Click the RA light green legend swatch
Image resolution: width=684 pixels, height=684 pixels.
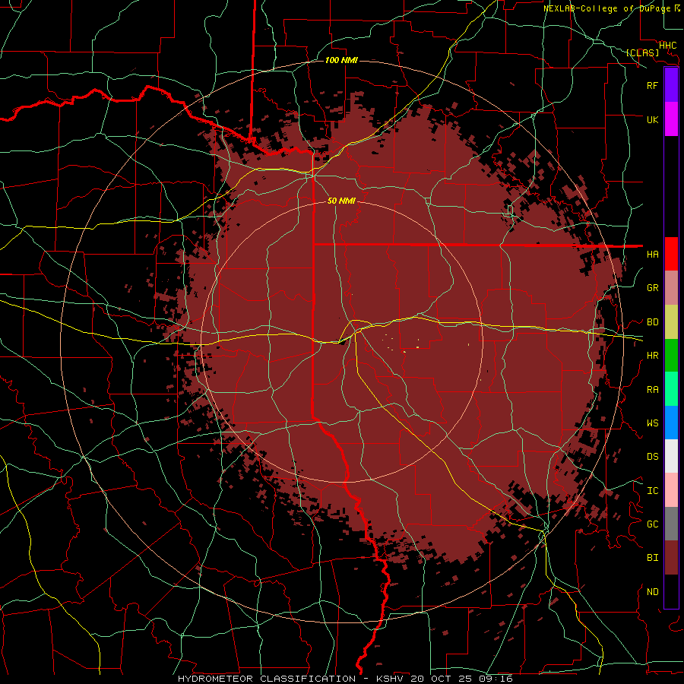tap(671, 389)
